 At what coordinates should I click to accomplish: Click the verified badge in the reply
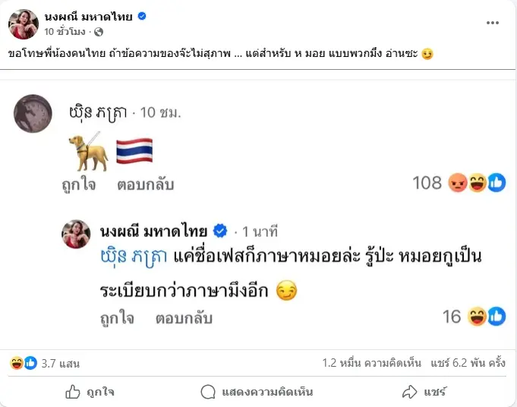click(x=221, y=230)
